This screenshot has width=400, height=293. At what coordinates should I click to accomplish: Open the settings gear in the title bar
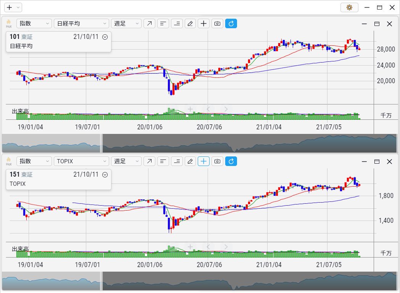pos(349,7)
